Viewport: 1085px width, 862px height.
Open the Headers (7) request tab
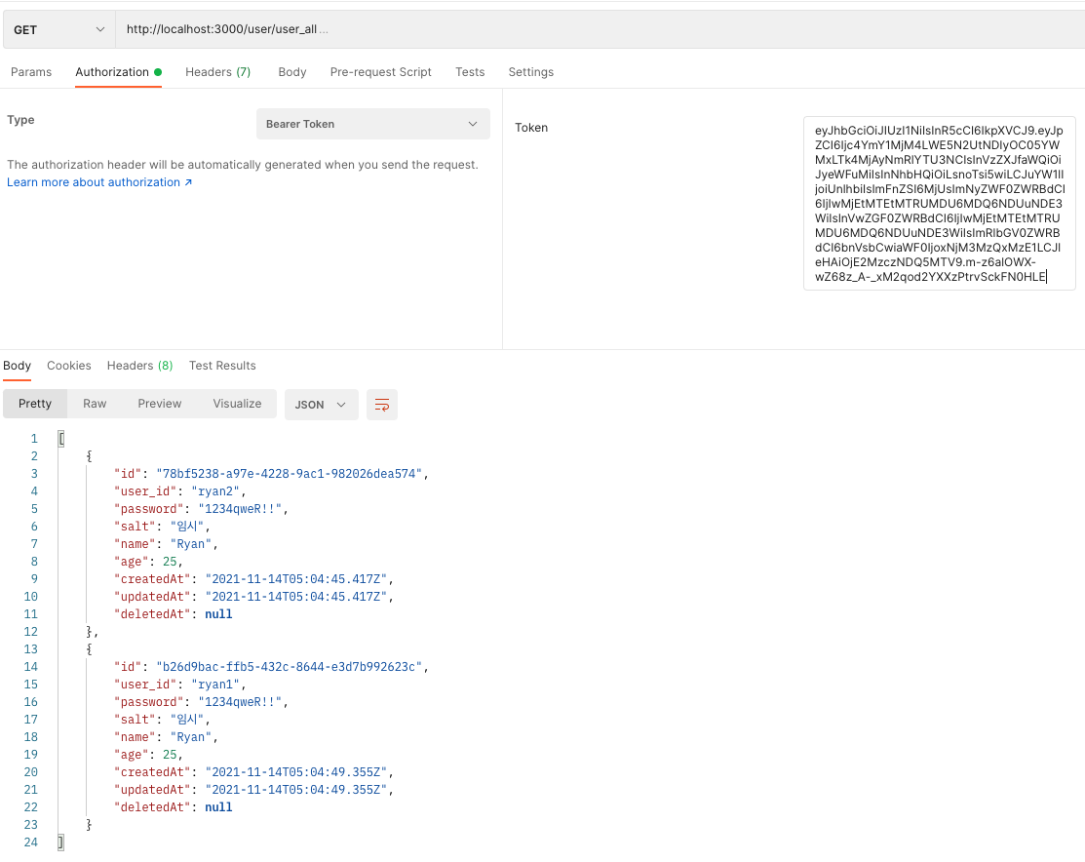(x=217, y=71)
